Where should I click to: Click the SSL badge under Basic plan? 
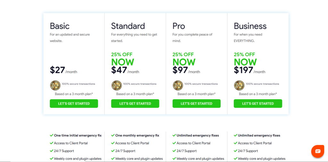click(x=55, y=85)
